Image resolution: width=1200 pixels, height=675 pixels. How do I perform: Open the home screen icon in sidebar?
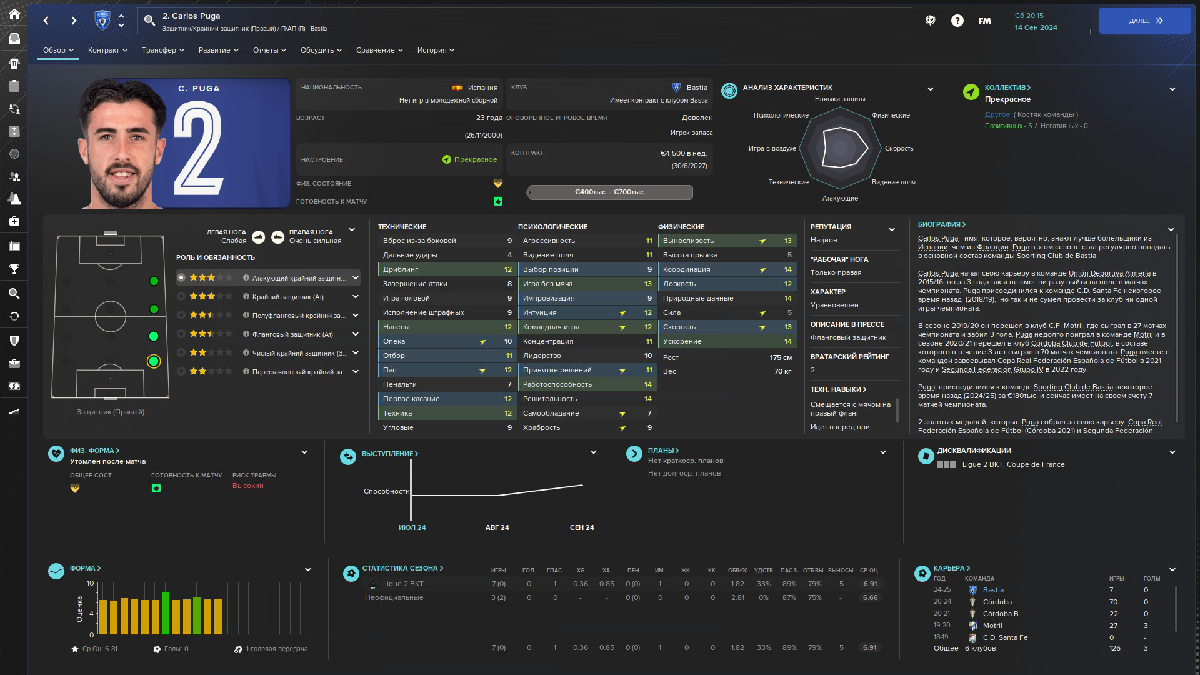pos(14,14)
